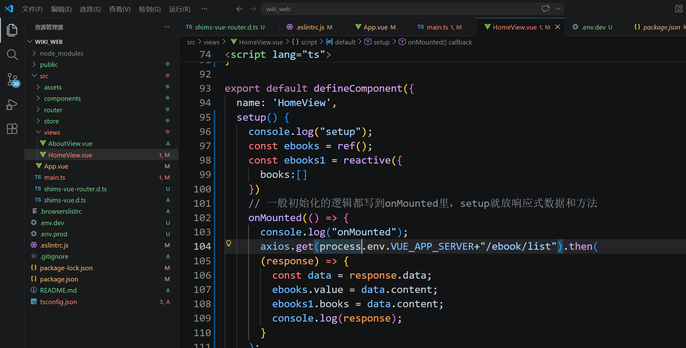The image size is (686, 348).
Task: Open the Search view in activity bar
Action: click(12, 55)
